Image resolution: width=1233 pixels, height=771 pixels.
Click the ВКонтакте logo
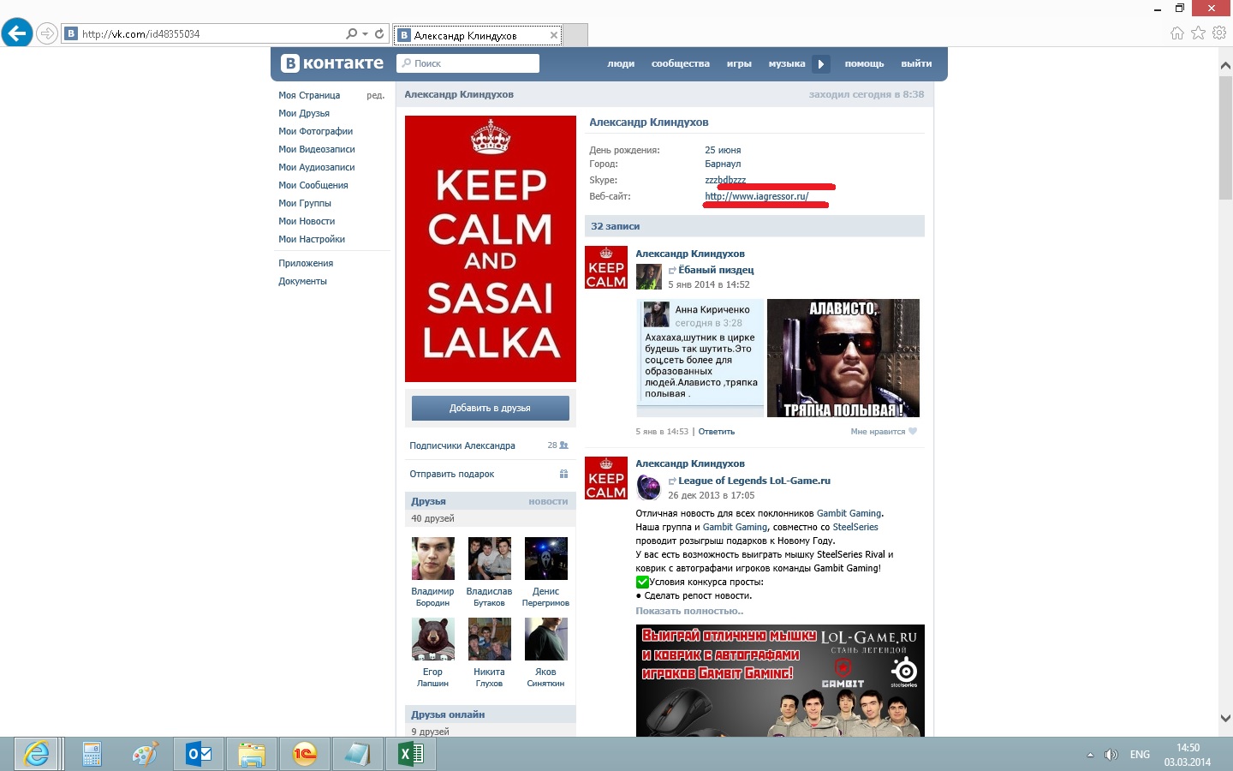[x=332, y=63]
